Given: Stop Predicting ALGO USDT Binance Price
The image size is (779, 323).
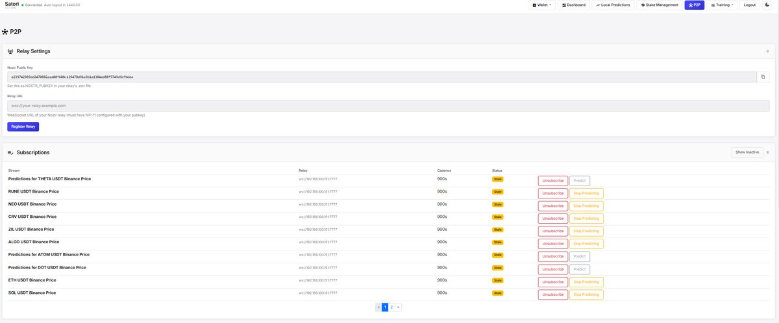Looking at the screenshot, I should 586,244.
